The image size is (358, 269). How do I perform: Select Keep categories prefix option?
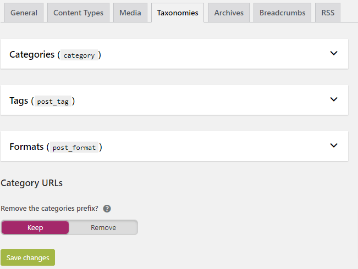coord(35,227)
